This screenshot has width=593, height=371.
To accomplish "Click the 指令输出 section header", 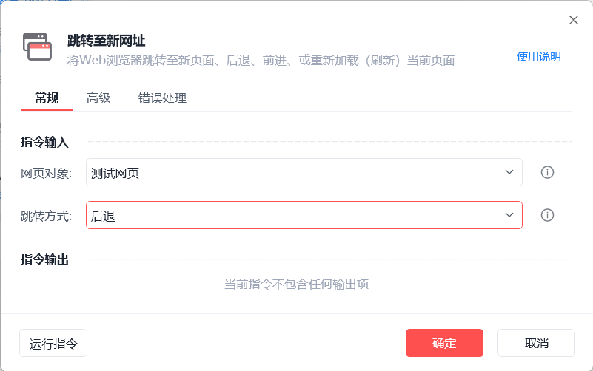I will tap(44, 259).
